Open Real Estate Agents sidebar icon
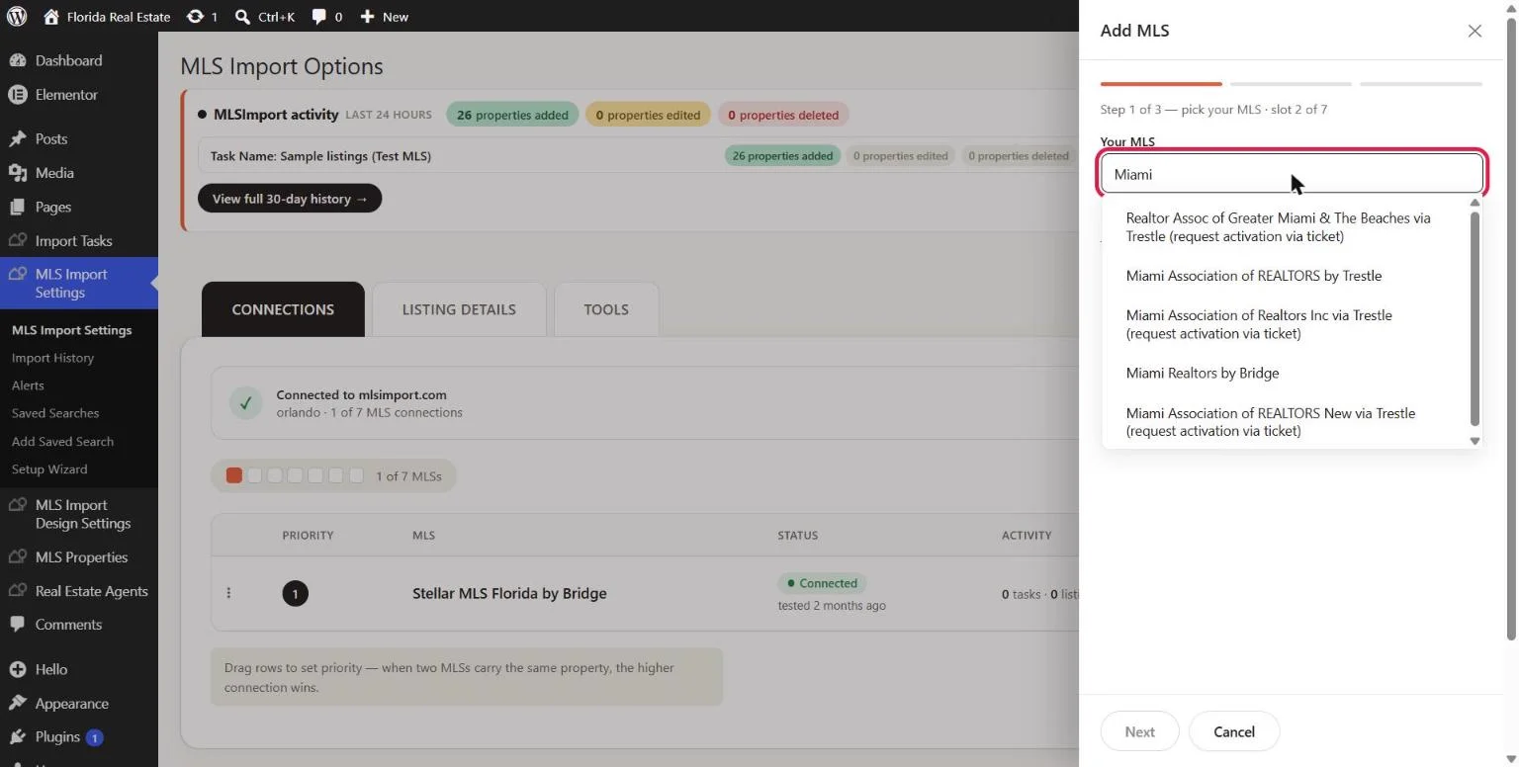This screenshot has width=1519, height=767. pyautogui.click(x=17, y=591)
